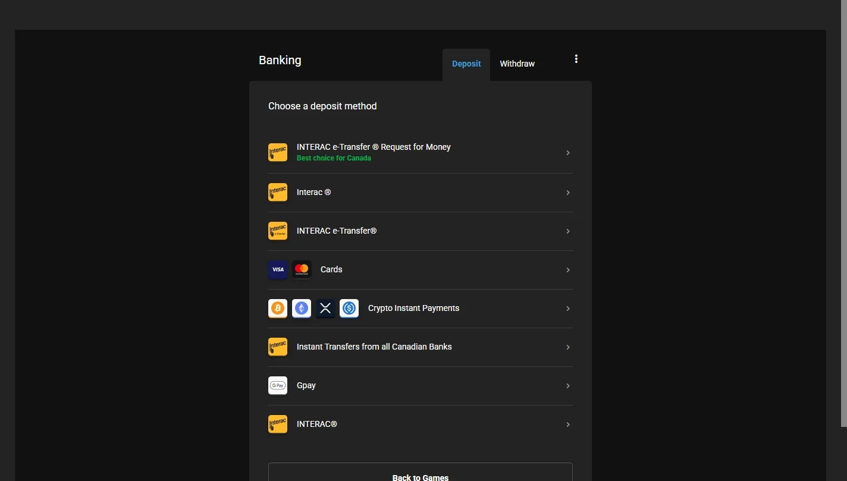Image resolution: width=847 pixels, height=481 pixels.
Task: Click the Google Pay icon
Action: pos(278,386)
